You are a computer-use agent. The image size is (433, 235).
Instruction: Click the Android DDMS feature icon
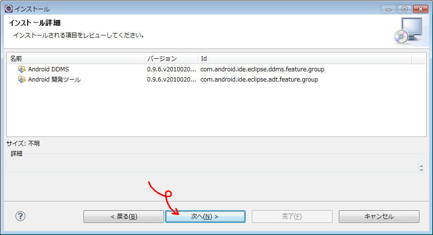tap(22, 69)
